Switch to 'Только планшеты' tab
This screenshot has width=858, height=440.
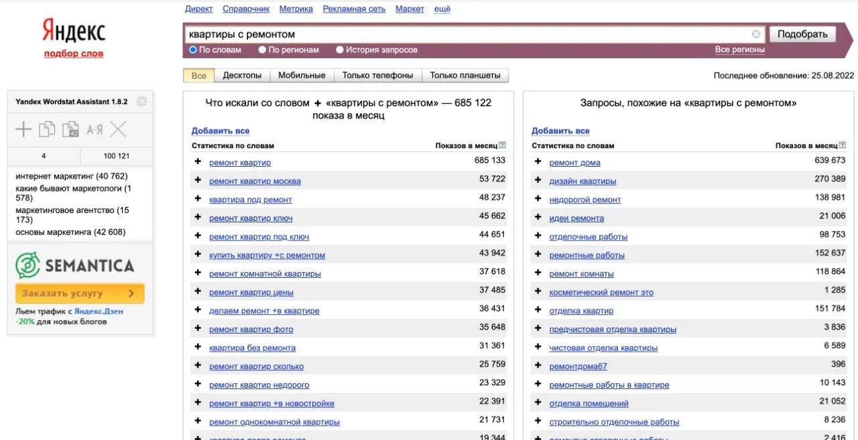point(465,76)
